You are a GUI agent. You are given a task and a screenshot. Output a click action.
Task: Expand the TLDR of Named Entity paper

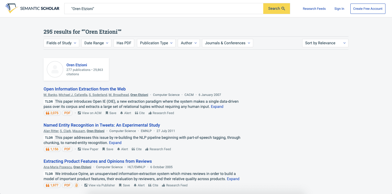[x=115, y=143]
